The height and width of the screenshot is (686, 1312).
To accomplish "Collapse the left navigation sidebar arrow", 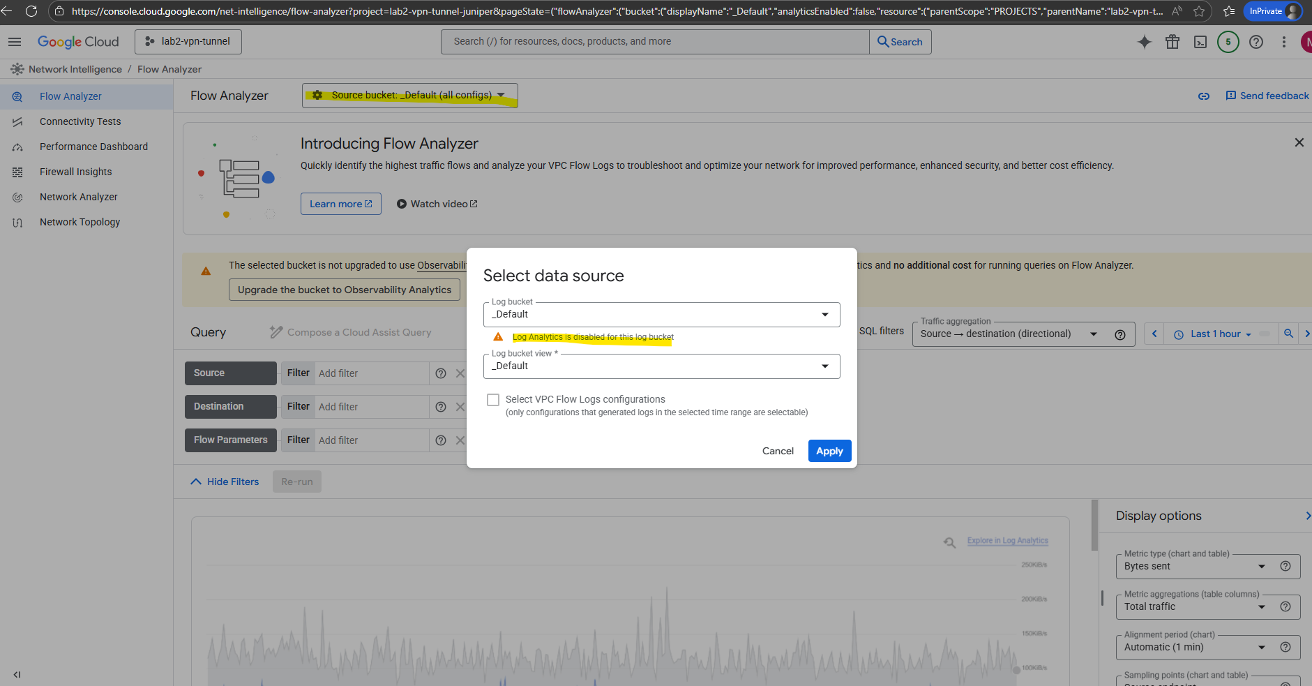I will click(17, 675).
